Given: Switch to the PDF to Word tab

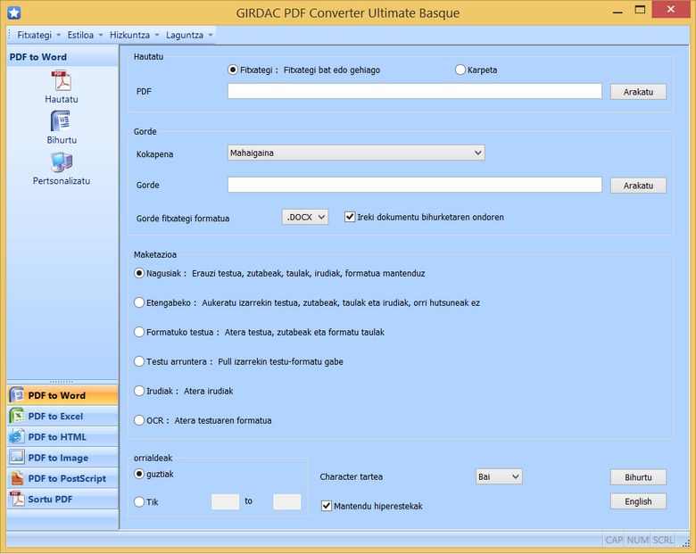Looking at the screenshot, I should [x=62, y=395].
